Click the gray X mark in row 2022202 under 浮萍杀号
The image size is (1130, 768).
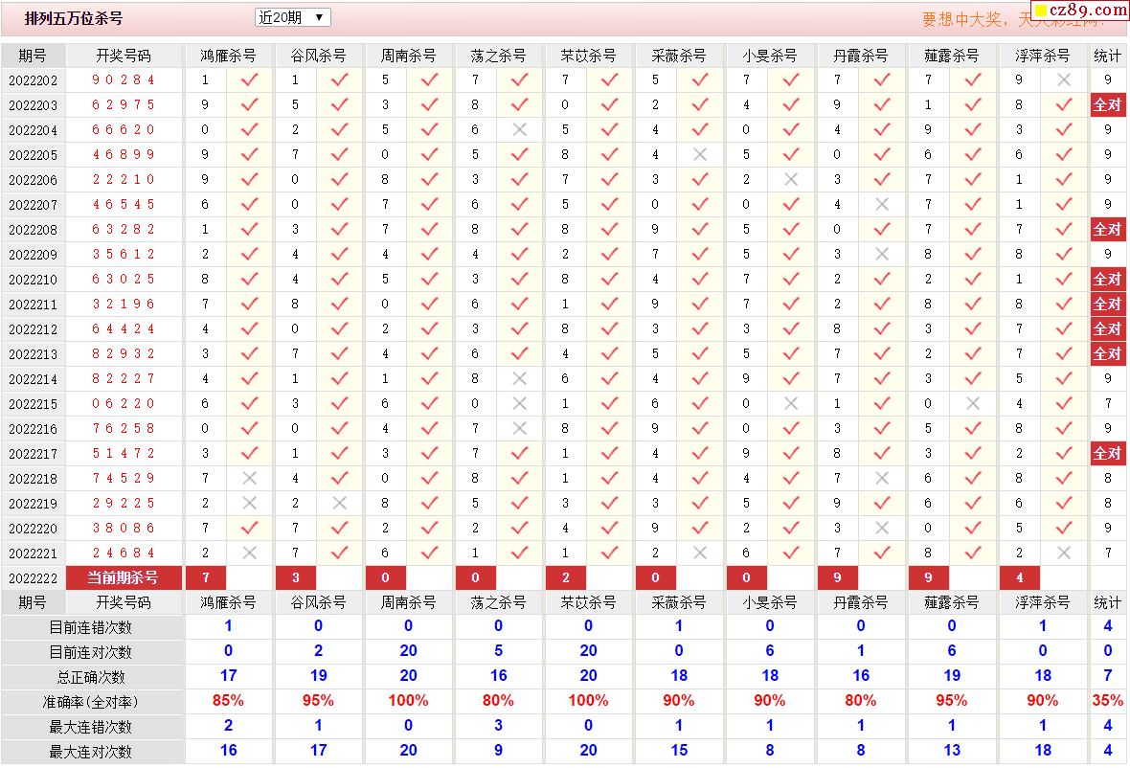tap(1064, 80)
